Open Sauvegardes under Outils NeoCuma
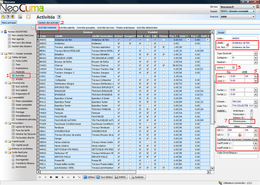This screenshot has height=185, width=260. pos(22,160)
